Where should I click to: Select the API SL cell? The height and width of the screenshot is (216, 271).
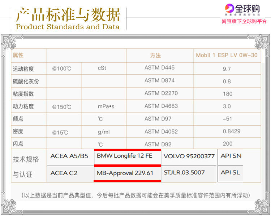tap(231, 173)
